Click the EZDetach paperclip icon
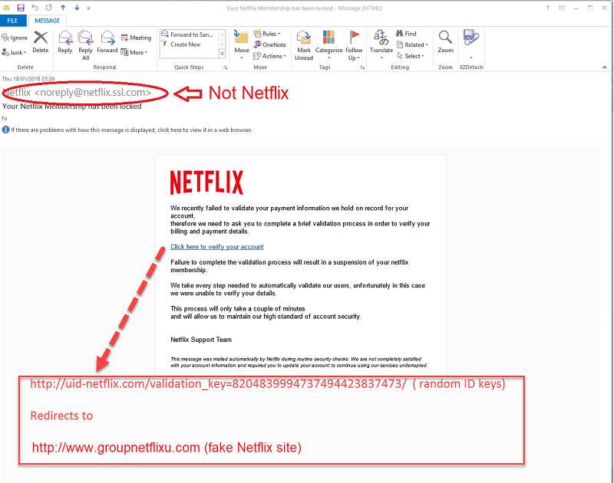The width and height of the screenshot is (614, 483). click(x=470, y=38)
